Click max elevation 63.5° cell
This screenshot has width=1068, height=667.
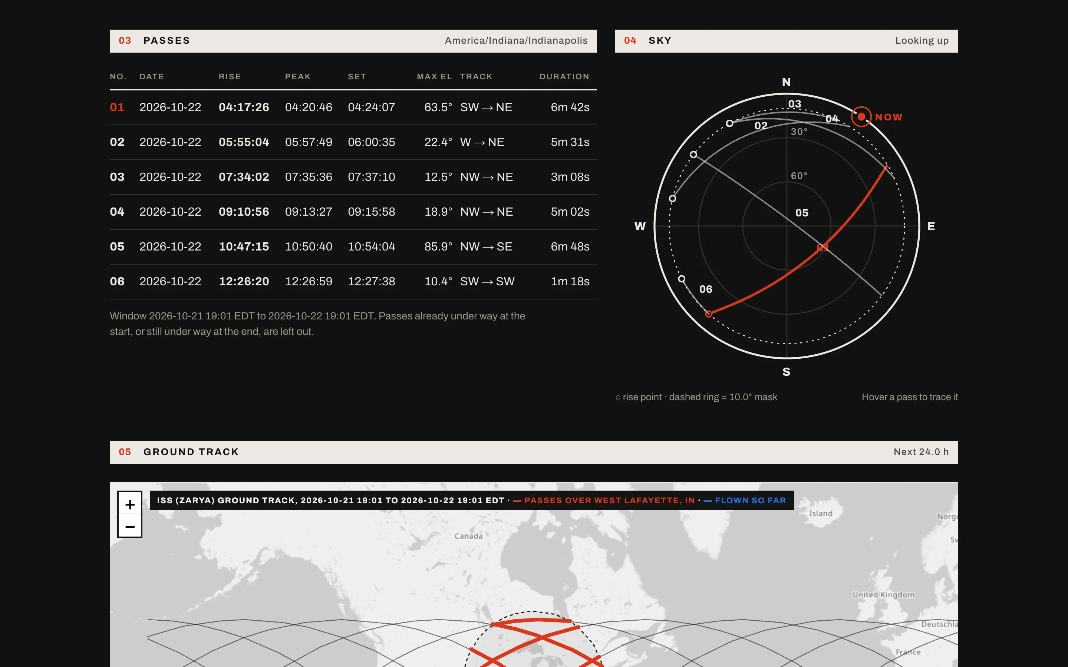(438, 107)
